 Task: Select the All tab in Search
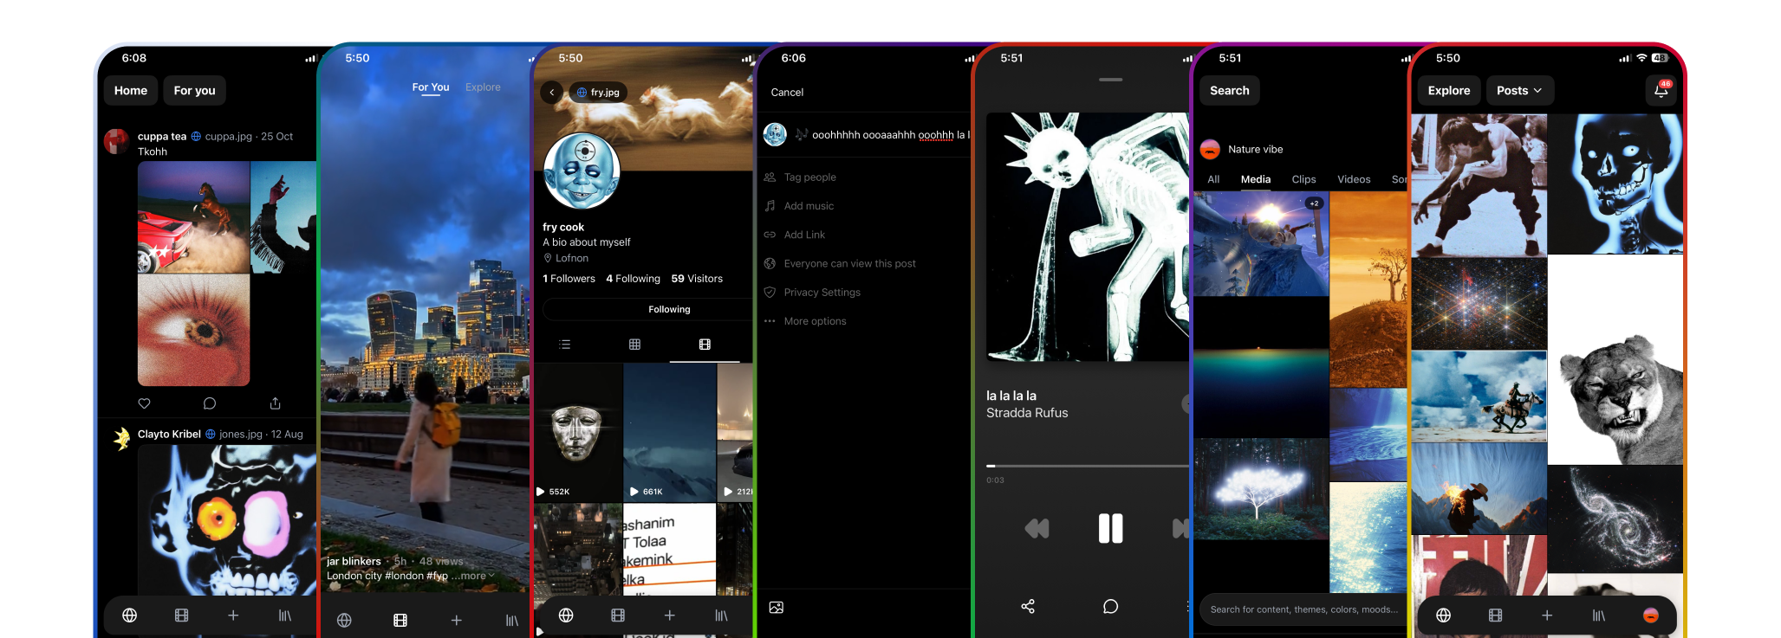point(1213,179)
